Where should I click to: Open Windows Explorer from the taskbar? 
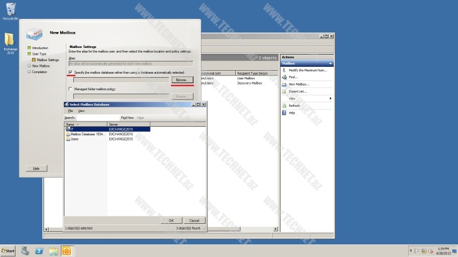click(x=53, y=251)
